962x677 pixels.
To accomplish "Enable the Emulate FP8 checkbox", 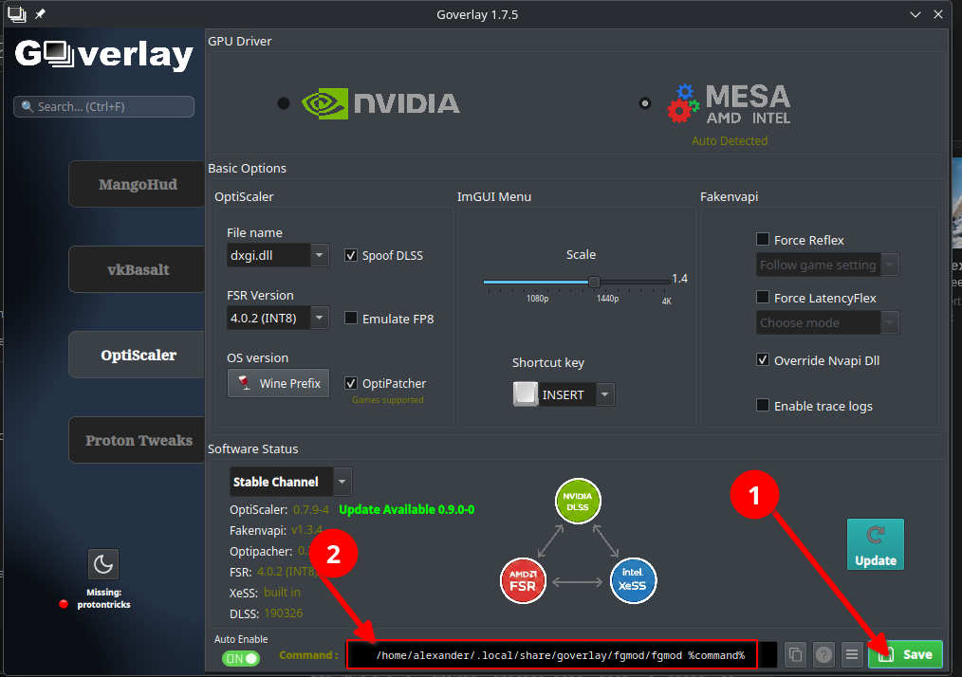I will (351, 318).
